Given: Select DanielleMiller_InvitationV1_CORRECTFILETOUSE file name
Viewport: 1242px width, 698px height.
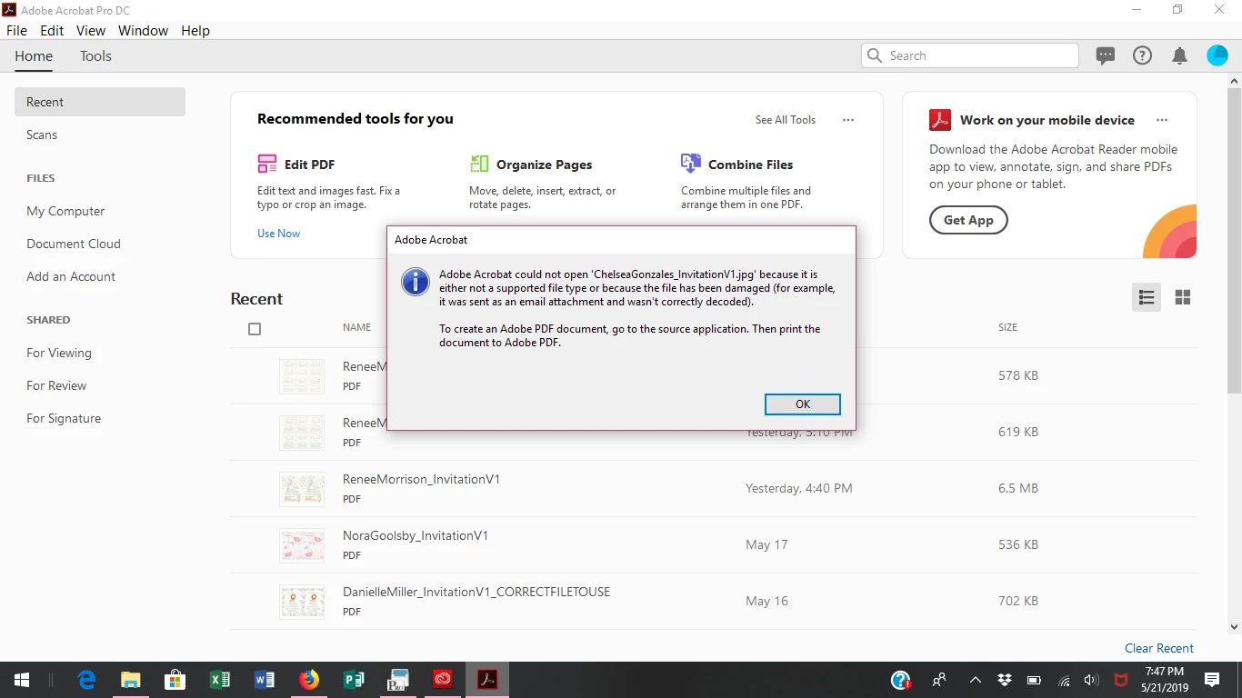Looking at the screenshot, I should point(476,592).
